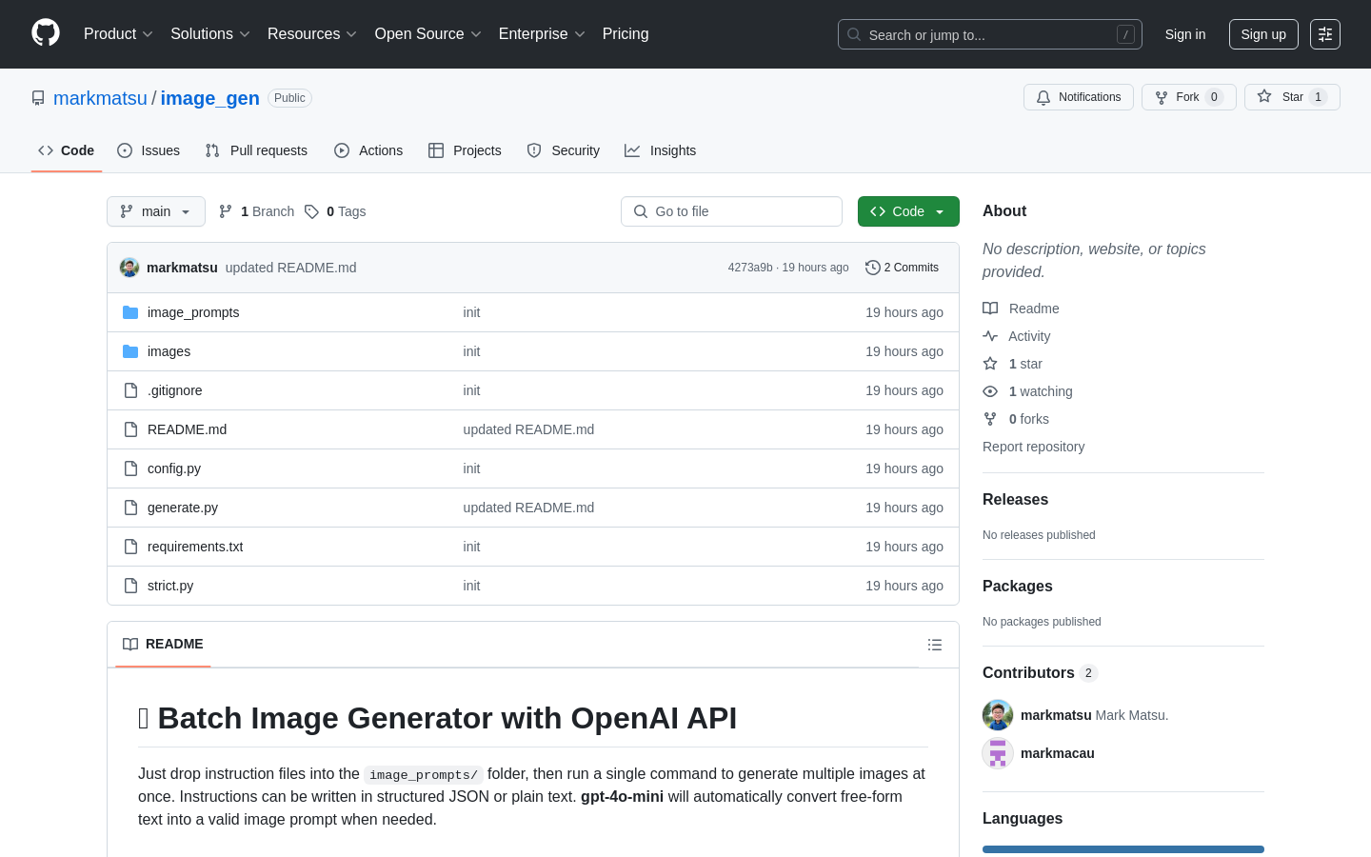
Task: Switch to the Projects tab
Action: [465, 150]
